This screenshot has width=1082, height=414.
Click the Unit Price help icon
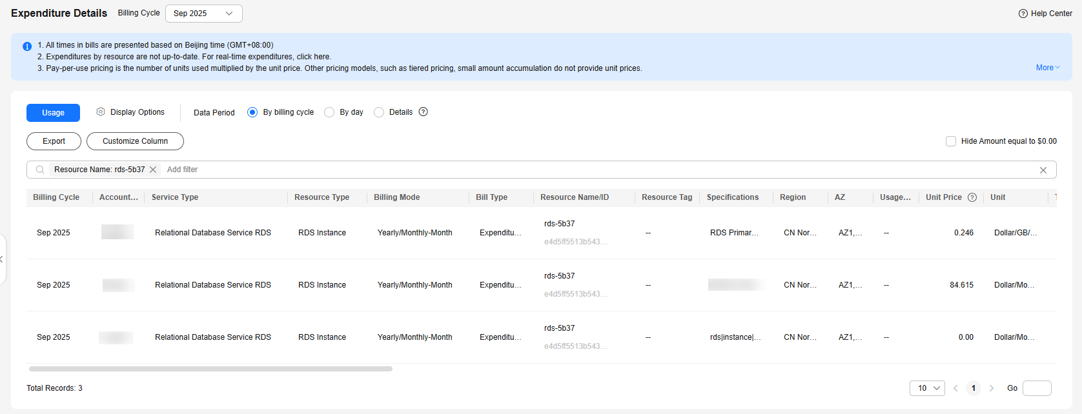point(972,197)
